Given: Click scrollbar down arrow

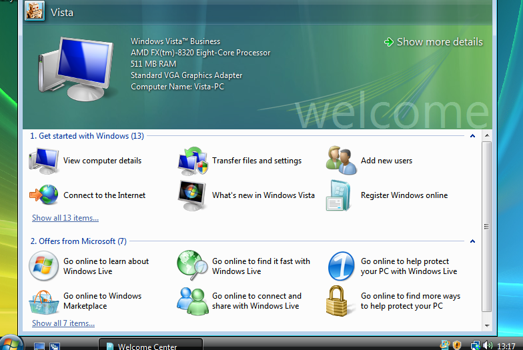Looking at the screenshot, I should point(487,325).
